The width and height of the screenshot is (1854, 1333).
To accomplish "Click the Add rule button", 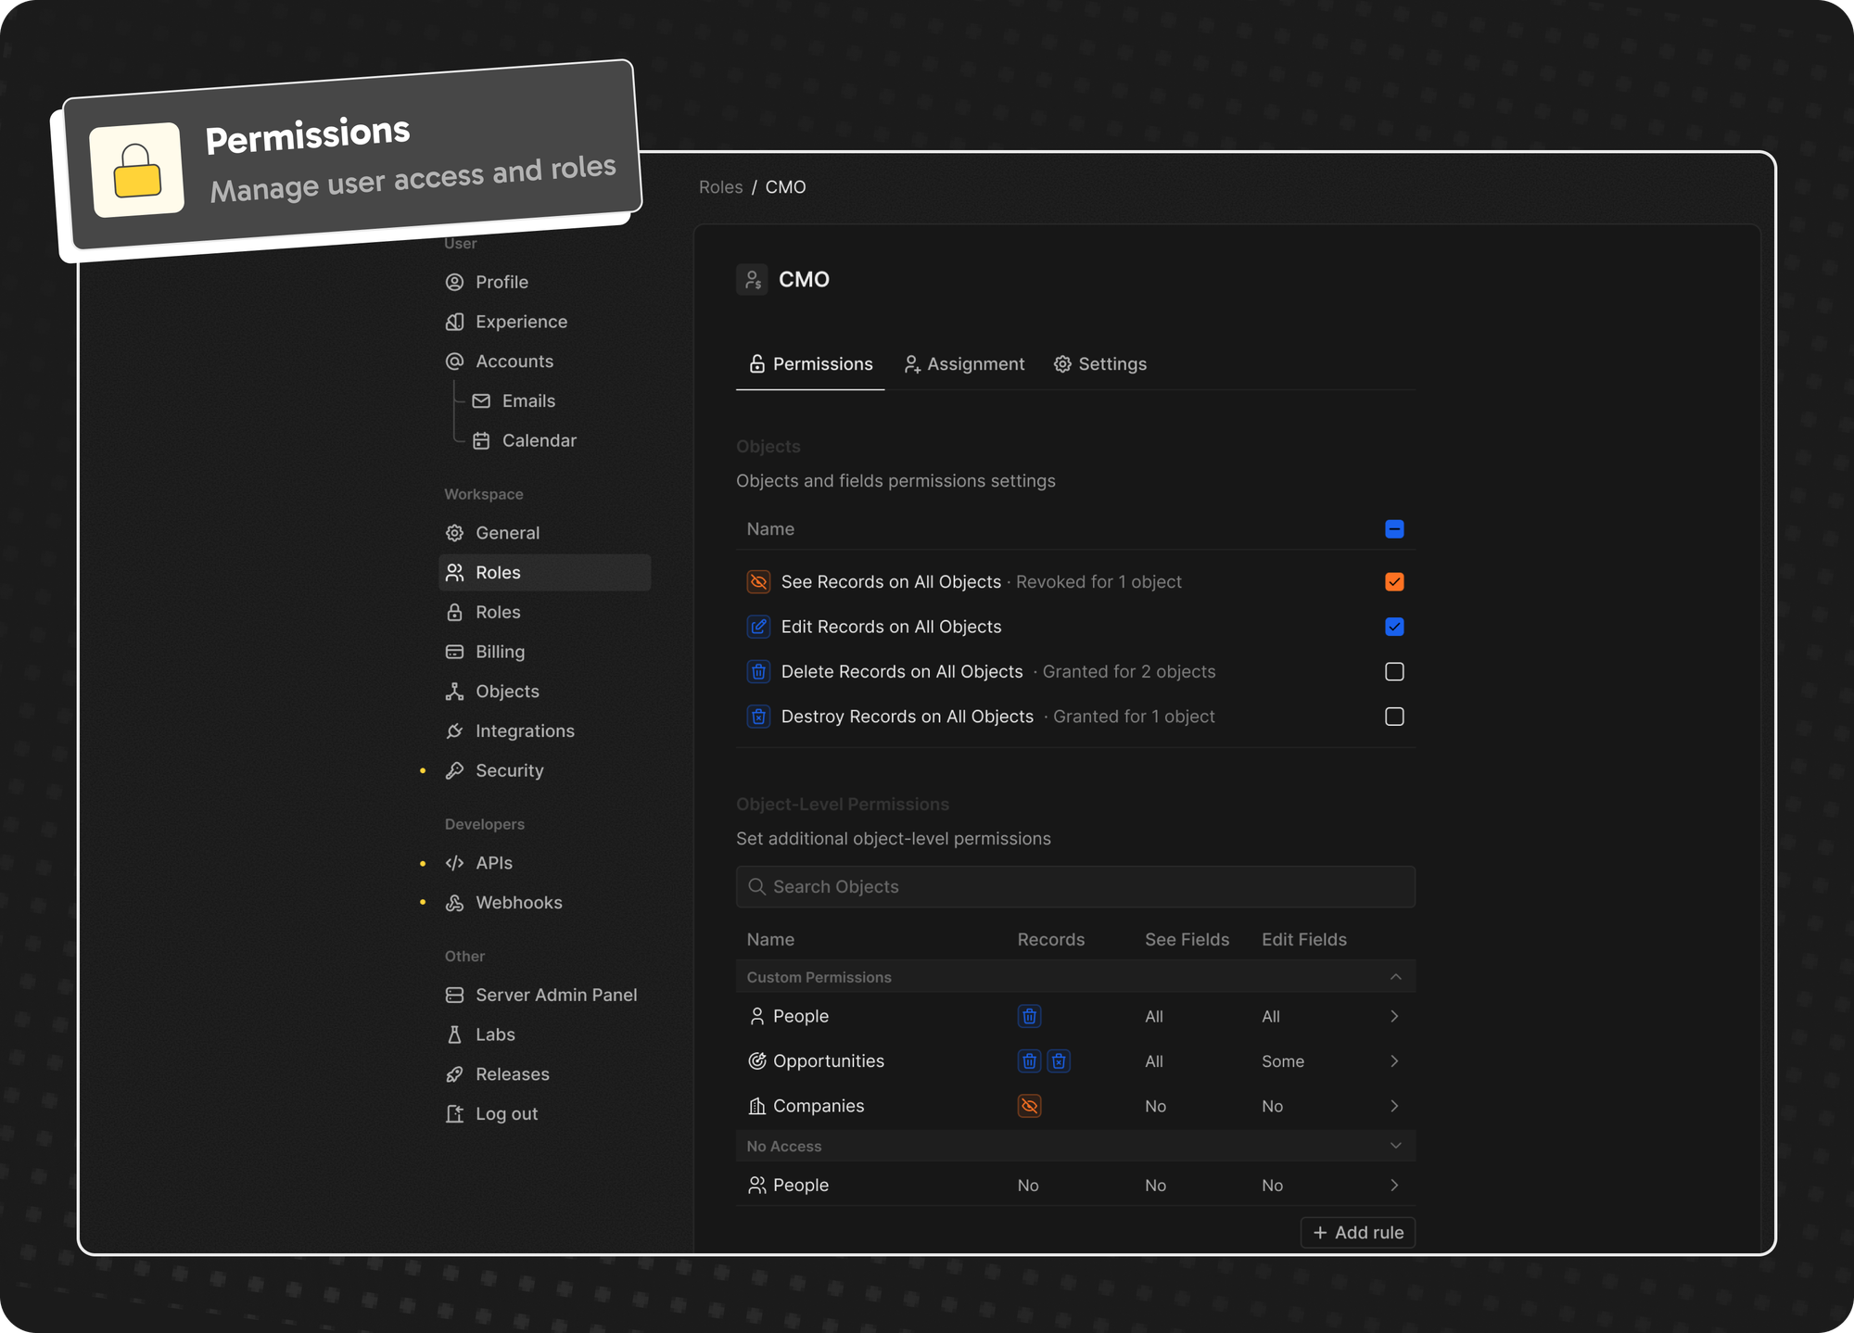I will [1358, 1233].
